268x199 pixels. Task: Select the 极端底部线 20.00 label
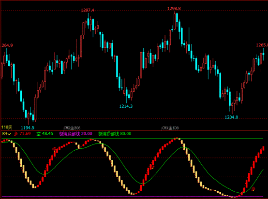click(76, 134)
